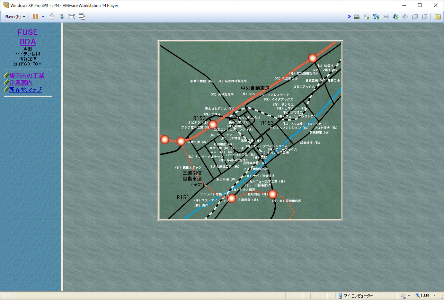Click the blue double-chevron device bar arrow
The width and height of the screenshot is (444, 300).
point(350,17)
